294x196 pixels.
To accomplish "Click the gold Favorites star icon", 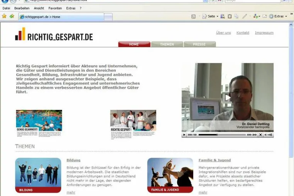I will click(x=4, y=16).
